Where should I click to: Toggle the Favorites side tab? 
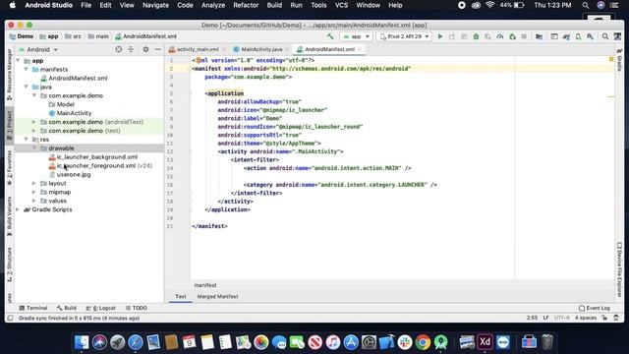tap(9, 168)
